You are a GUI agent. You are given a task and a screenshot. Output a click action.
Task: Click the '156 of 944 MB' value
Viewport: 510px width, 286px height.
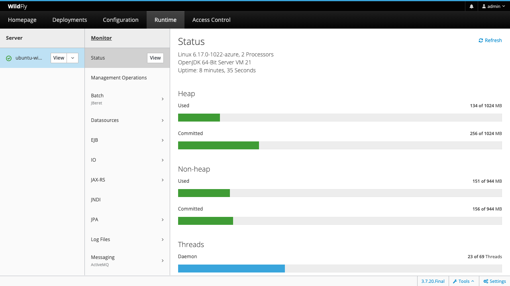487,209
